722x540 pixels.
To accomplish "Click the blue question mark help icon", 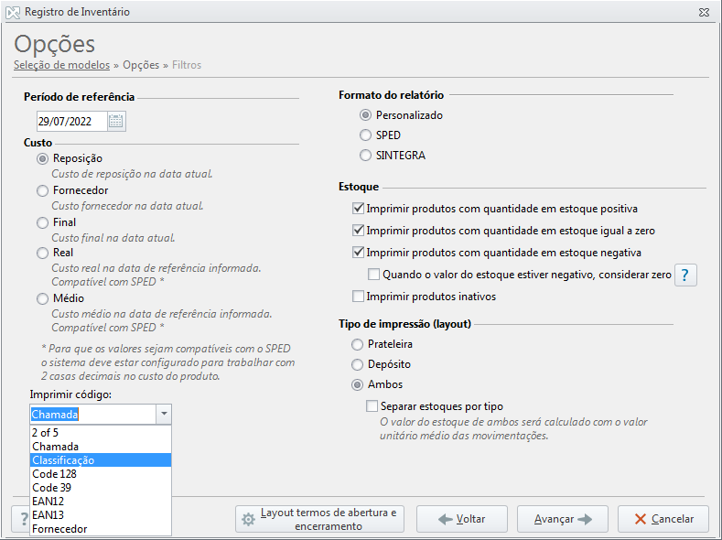I will click(685, 275).
